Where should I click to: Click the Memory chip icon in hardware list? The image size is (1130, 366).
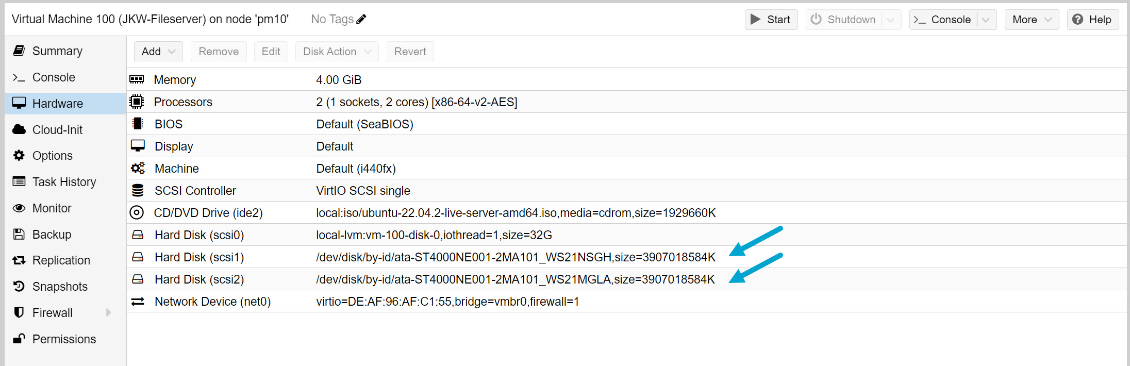click(137, 79)
